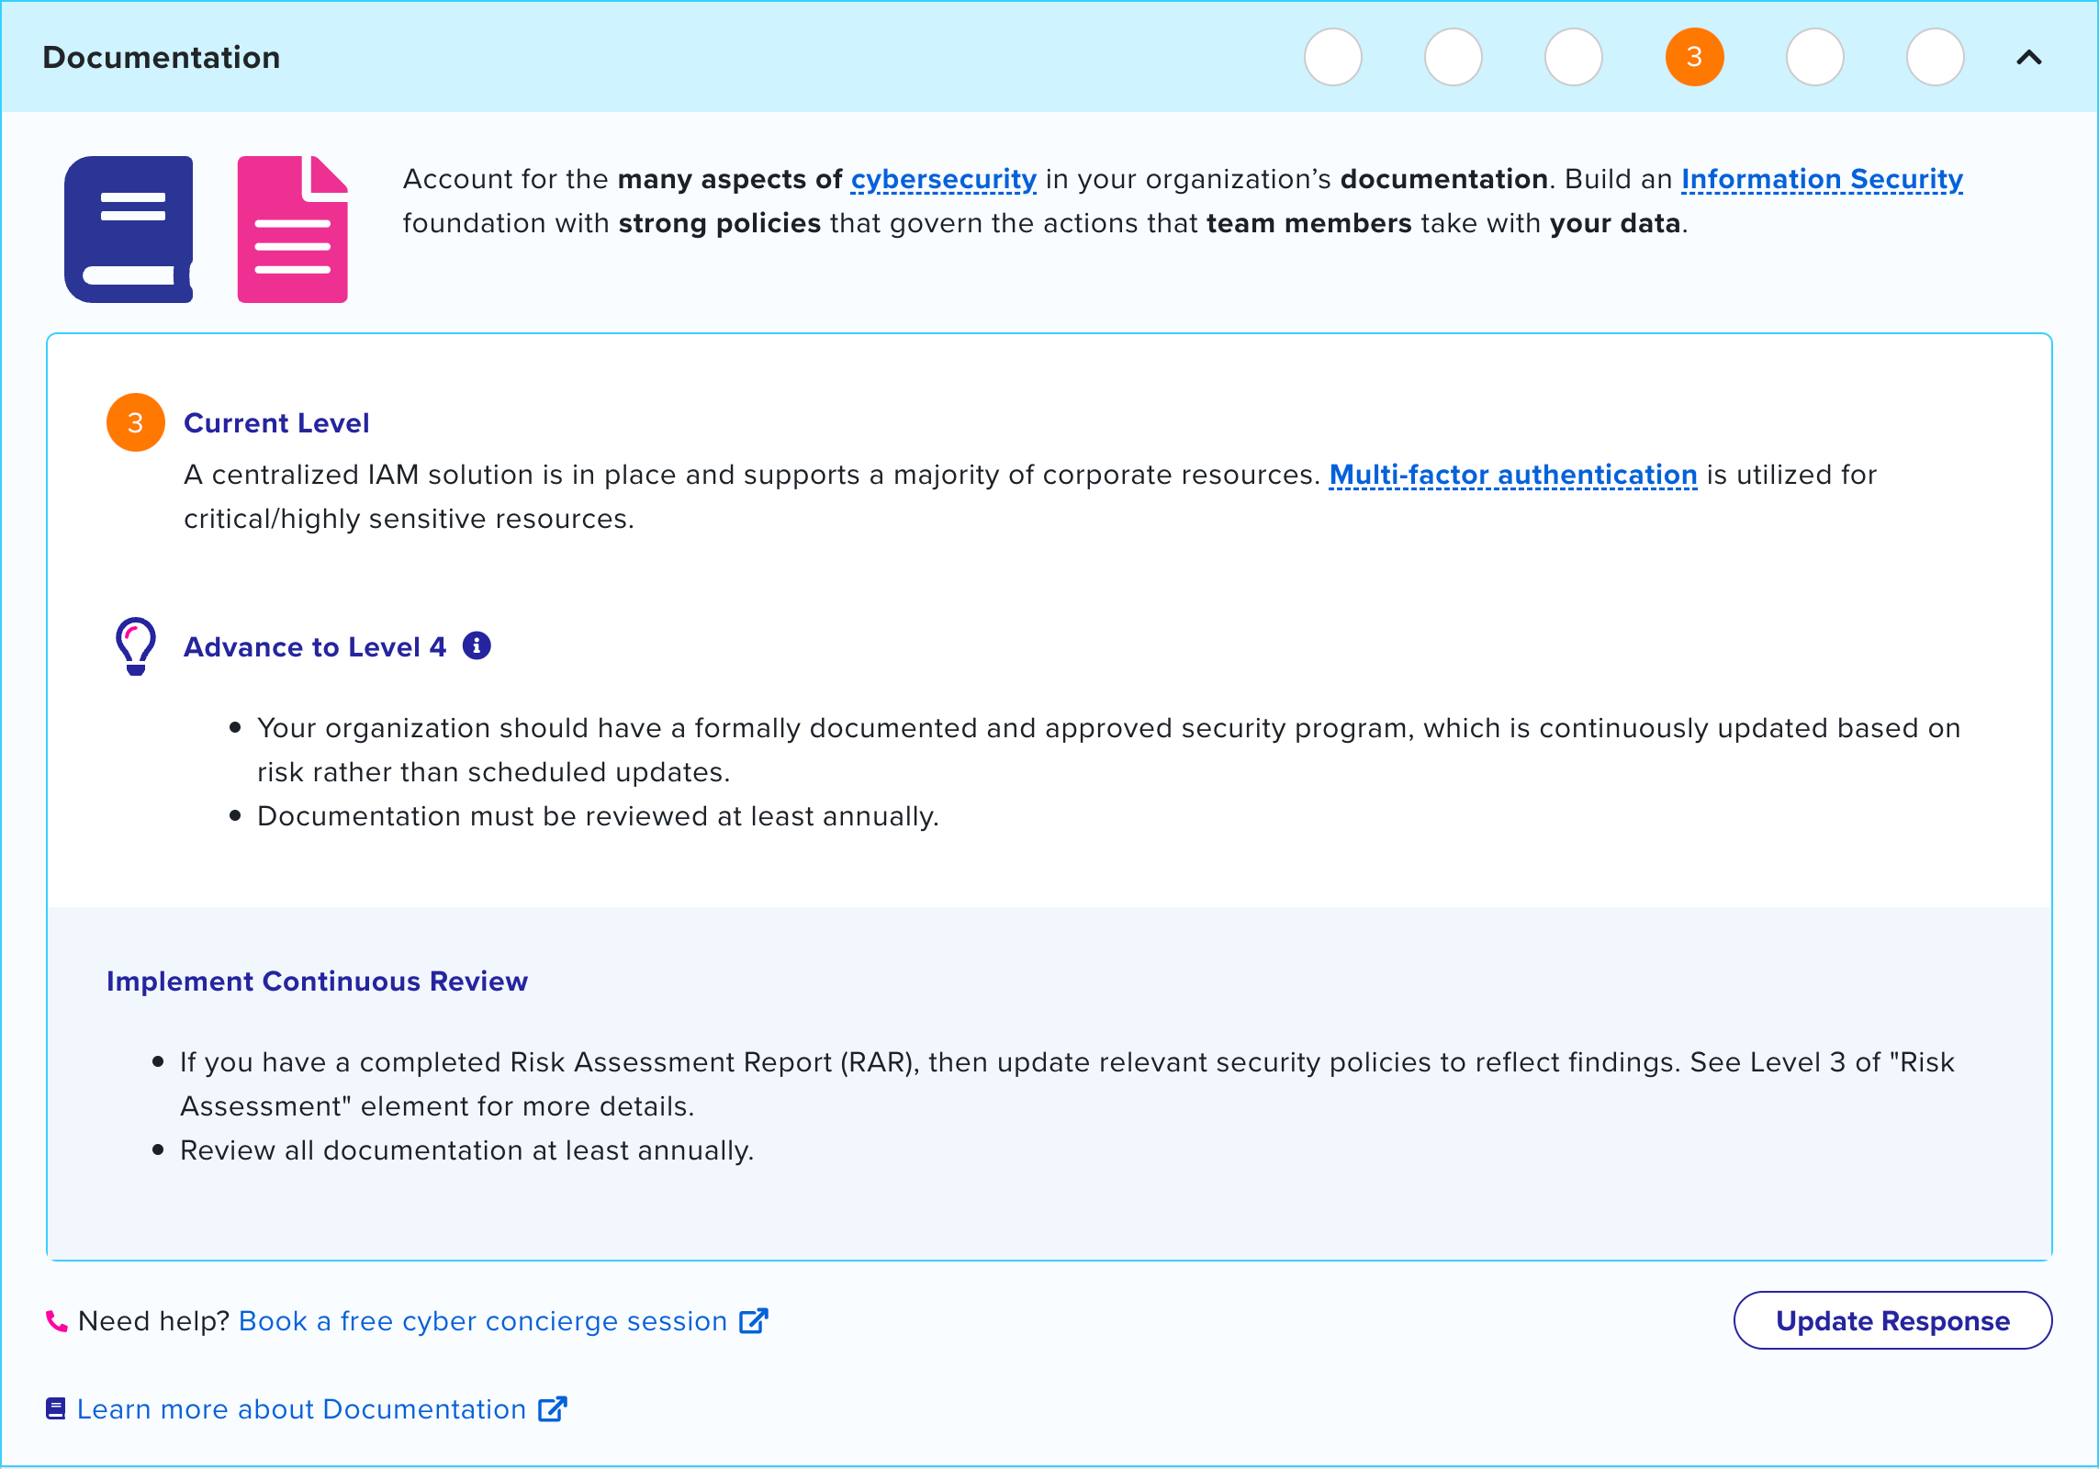2099x1469 pixels.
Task: Click external-link icon after cyber concierge session
Action: point(754,1321)
